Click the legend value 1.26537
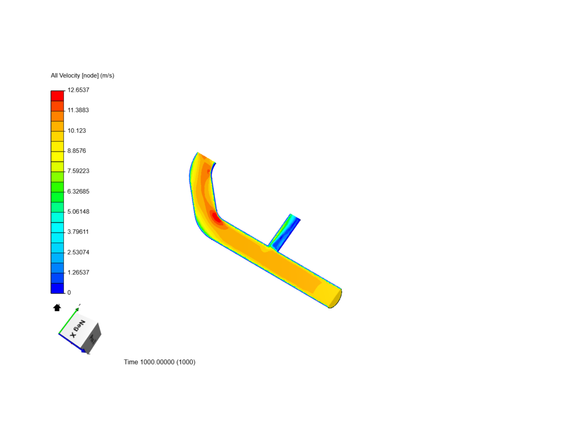 [x=78, y=272]
